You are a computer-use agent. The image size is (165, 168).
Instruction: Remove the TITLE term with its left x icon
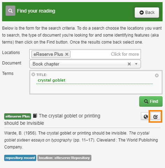tap(33, 75)
